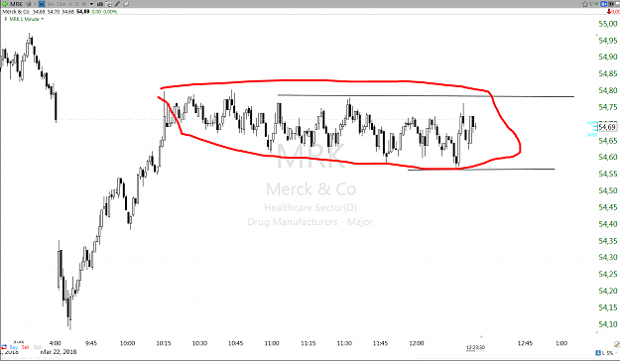
Task: Click the Mar 22, 2018 date label
Action: point(59,352)
